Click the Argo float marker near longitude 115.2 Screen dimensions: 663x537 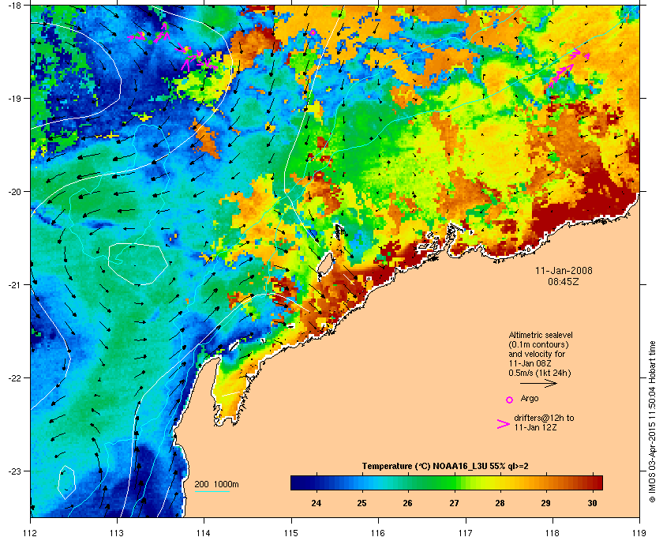313,32
